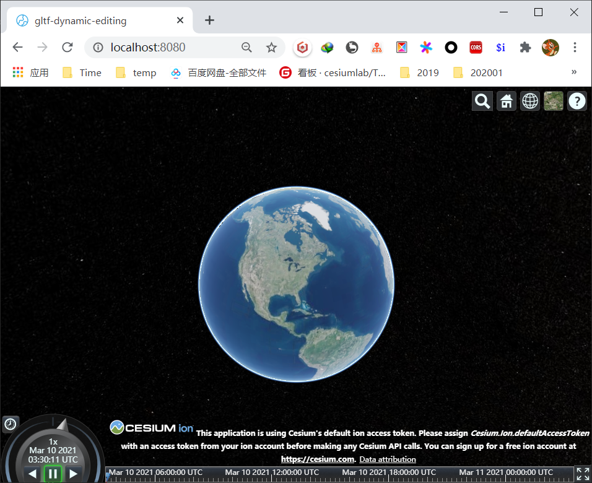The width and height of the screenshot is (592, 483).
Task: Click the black ring extension icon
Action: click(451, 47)
